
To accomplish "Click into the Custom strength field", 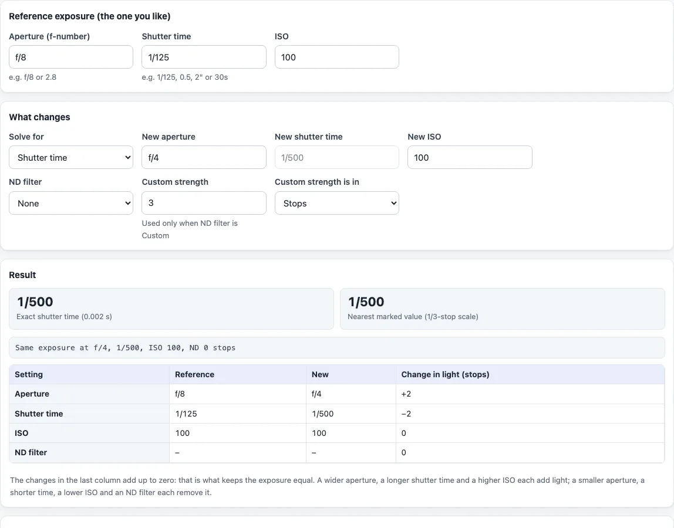I will 204,203.
